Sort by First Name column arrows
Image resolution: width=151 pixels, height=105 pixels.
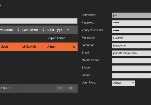18,30
